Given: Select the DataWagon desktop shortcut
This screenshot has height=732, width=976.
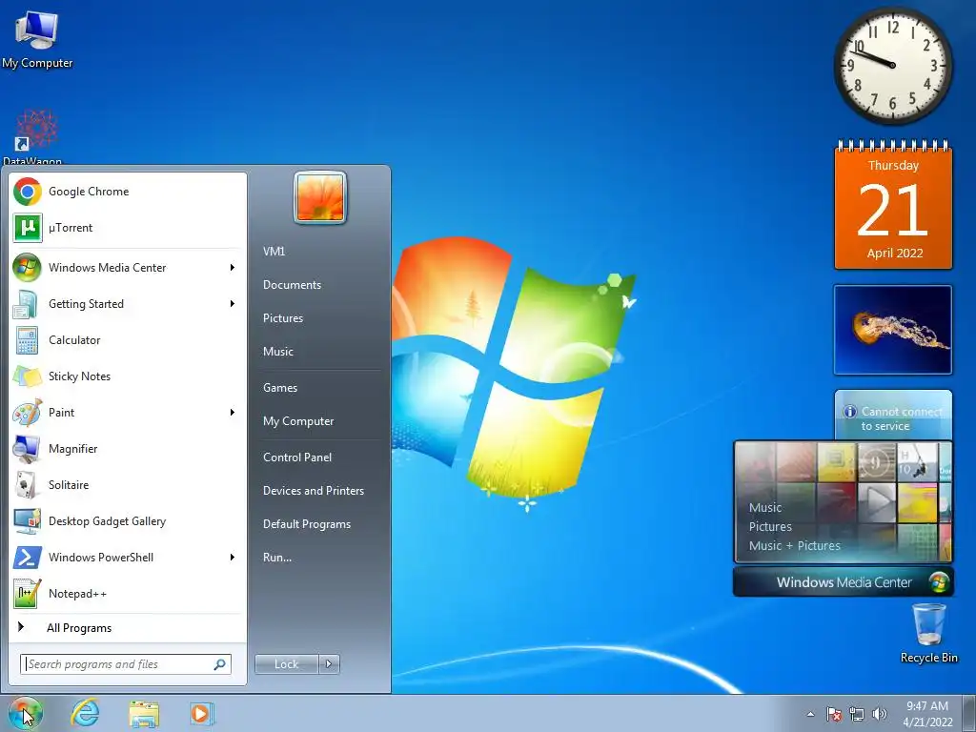Looking at the screenshot, I should click(34, 137).
